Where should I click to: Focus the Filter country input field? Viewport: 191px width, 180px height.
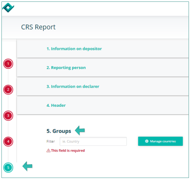click(93, 141)
